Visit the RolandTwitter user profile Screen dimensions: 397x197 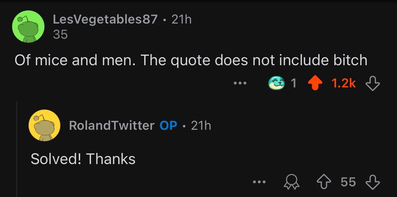click(111, 125)
